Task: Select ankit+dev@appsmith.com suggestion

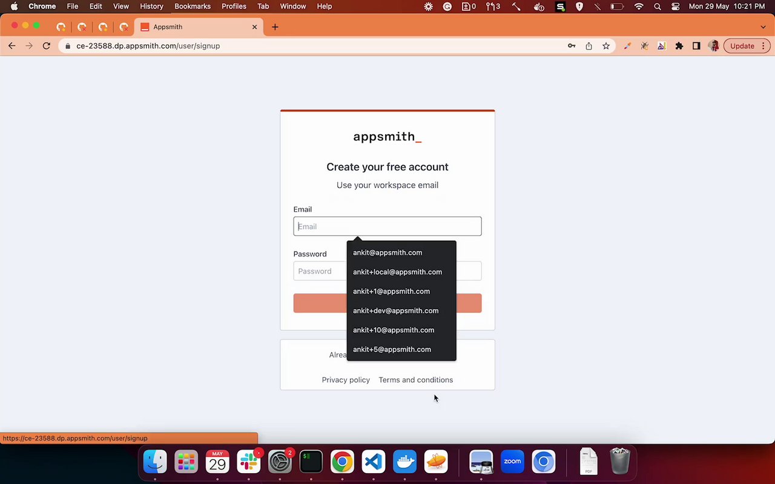Action: point(401,311)
